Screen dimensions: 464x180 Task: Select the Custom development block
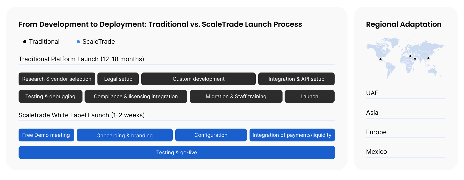[x=198, y=79]
